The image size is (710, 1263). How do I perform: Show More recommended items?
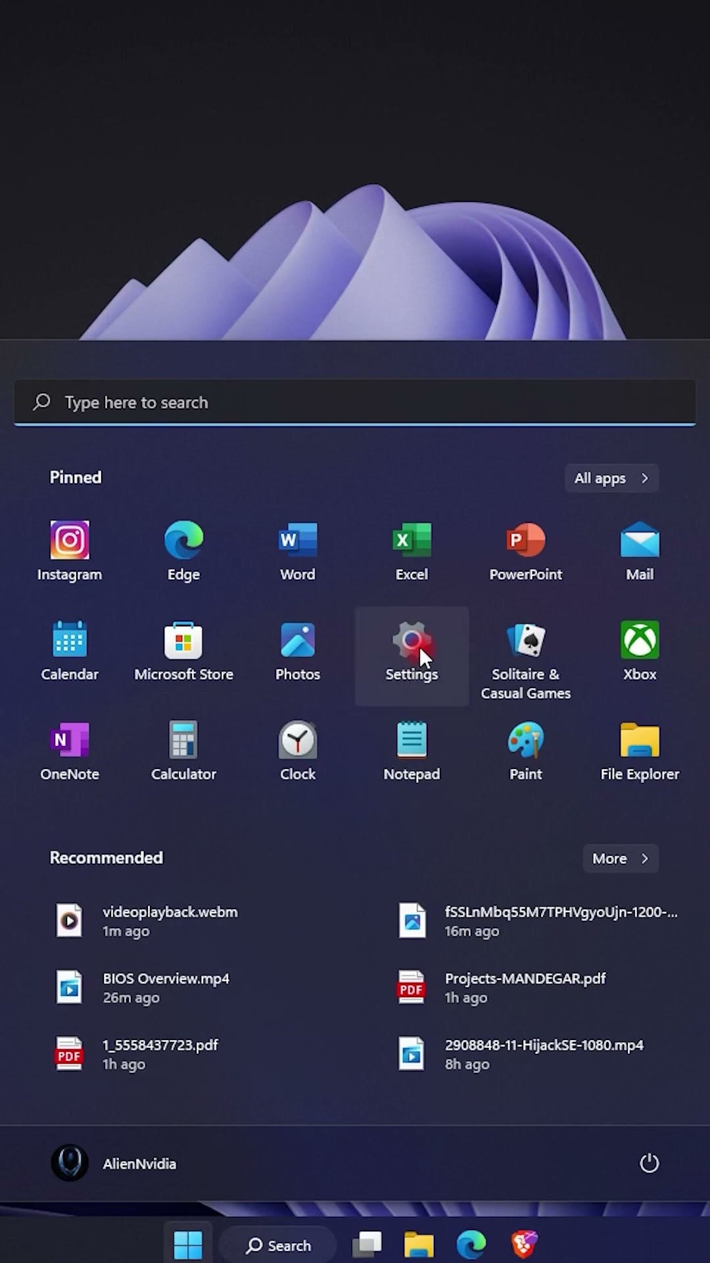[621, 858]
